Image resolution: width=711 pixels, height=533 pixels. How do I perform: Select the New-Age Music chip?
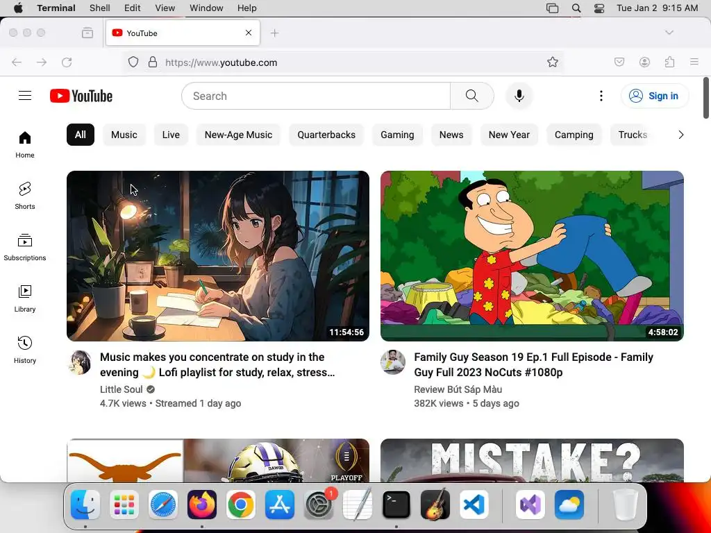pos(239,135)
